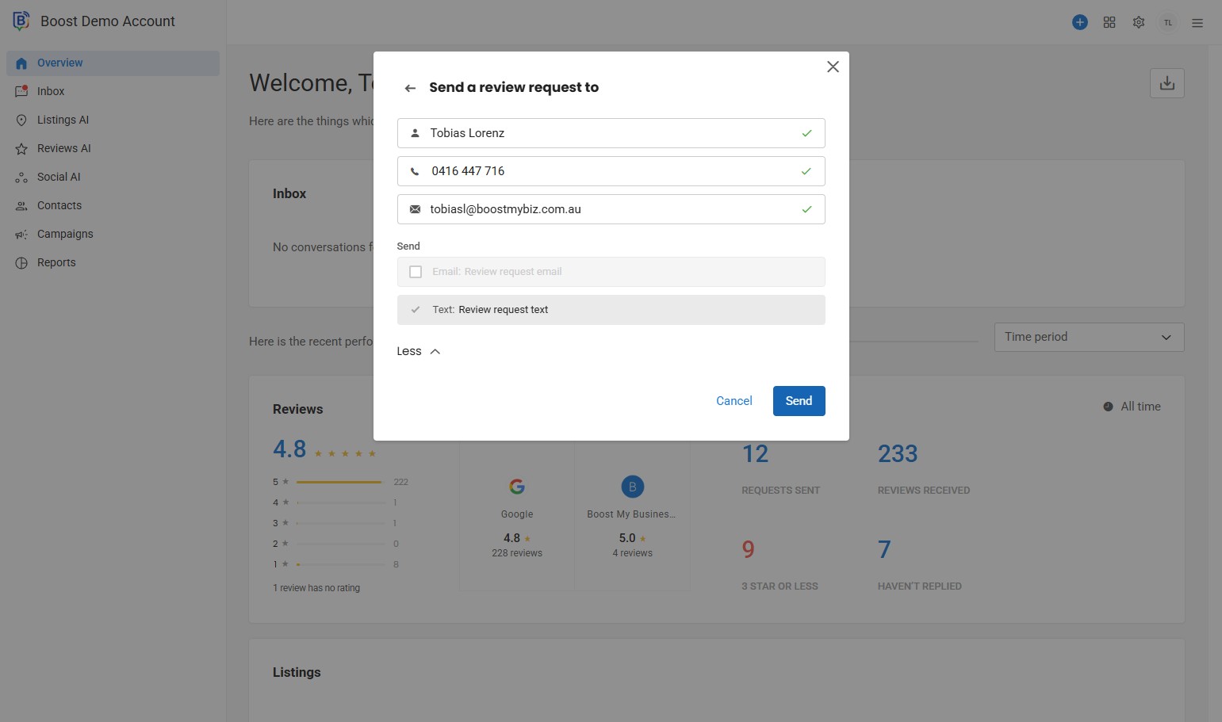Enable the Email review request checkbox
The height and width of the screenshot is (722, 1222).
point(416,272)
